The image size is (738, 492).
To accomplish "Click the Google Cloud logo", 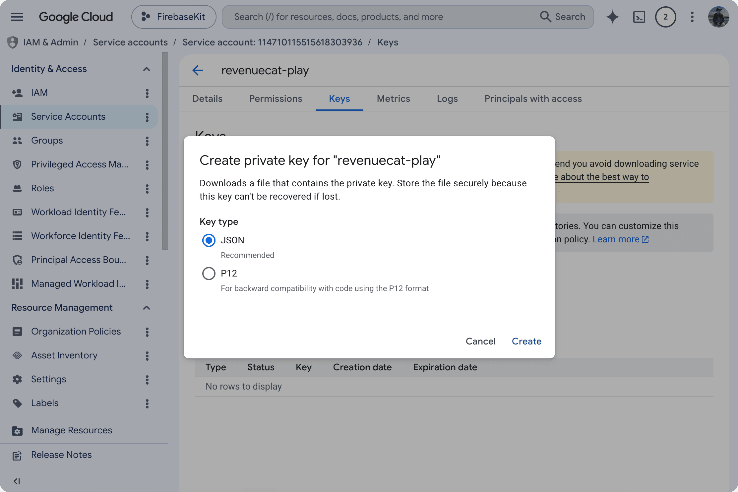I will [x=76, y=17].
